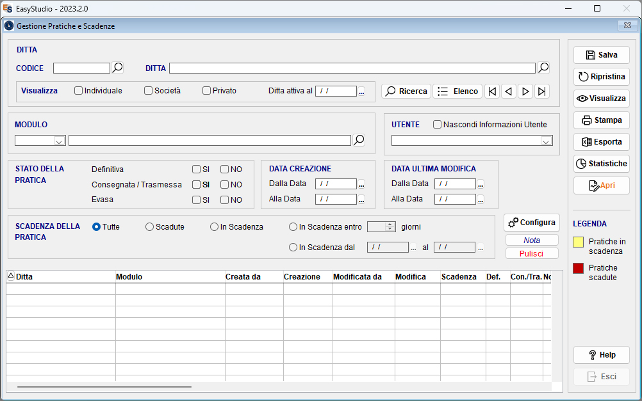This screenshot has width=642, height=401.
Task: Select the In Scadenza entro radio option
Action: tap(293, 227)
